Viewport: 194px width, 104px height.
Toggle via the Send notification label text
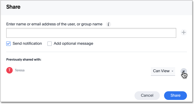point(27,43)
